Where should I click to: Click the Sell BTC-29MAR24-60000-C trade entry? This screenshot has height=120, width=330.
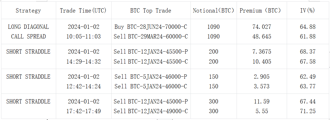pyautogui.click(x=150, y=36)
